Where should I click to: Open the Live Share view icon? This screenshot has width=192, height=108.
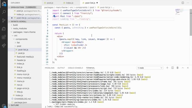pos(4,45)
